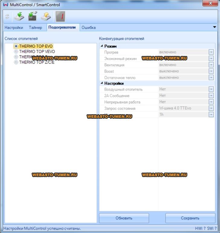Open Запрос состояния dropdown arrow
This screenshot has width=220, height=233.
coord(211,108)
